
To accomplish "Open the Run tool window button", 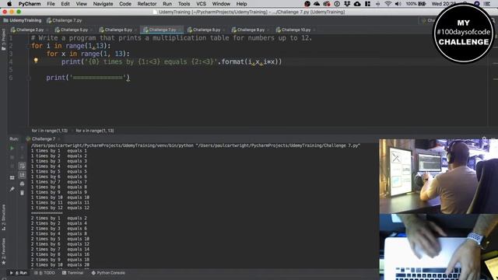I will click(x=19, y=273).
